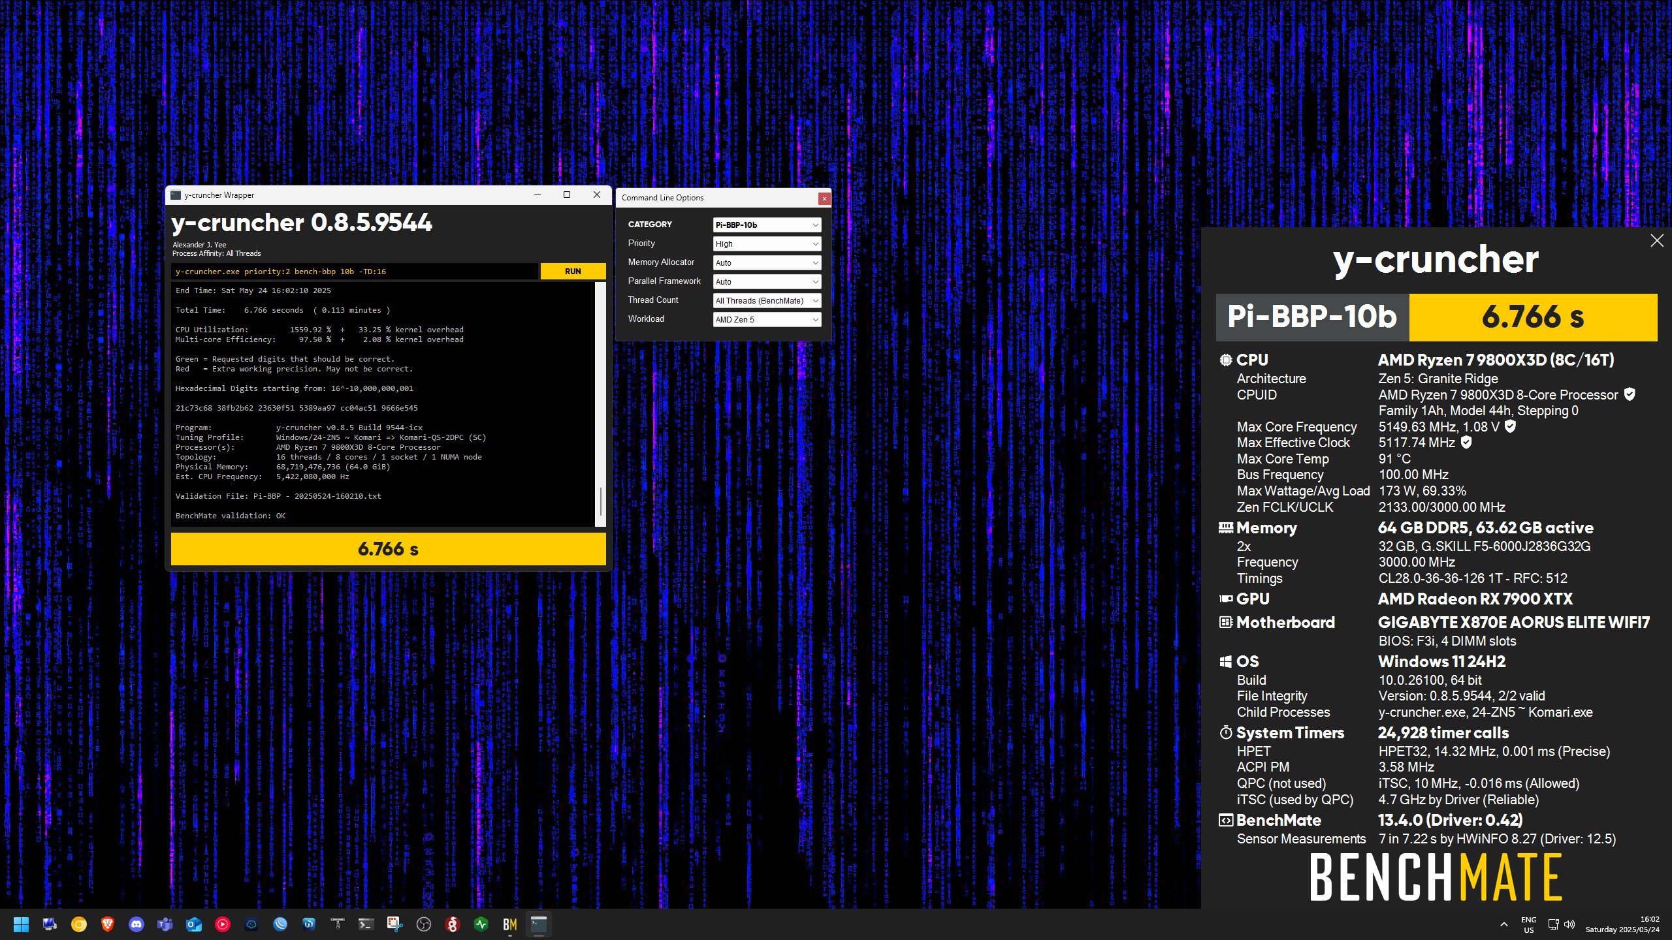Click 'GIGABYTE X870E AORUS ELITE WIFI7' text
The image size is (1672, 940).
[x=1514, y=622]
